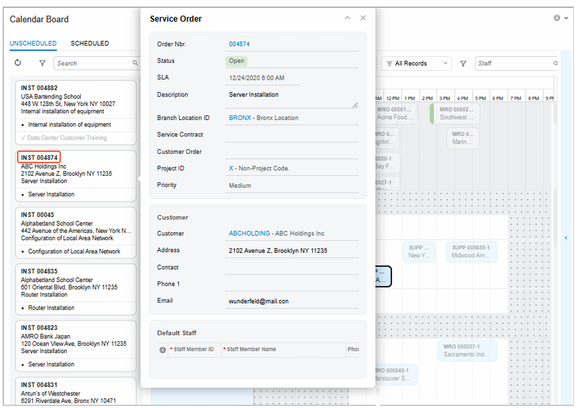The height and width of the screenshot is (408, 578).
Task: Select the INST 004835 Router Installation card
Action: [76, 289]
